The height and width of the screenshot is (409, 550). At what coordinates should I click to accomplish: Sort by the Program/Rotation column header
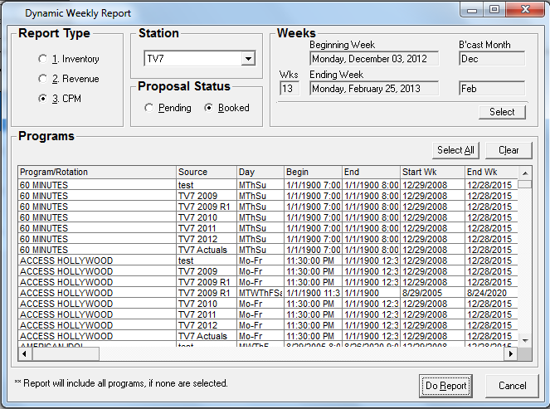[96, 172]
